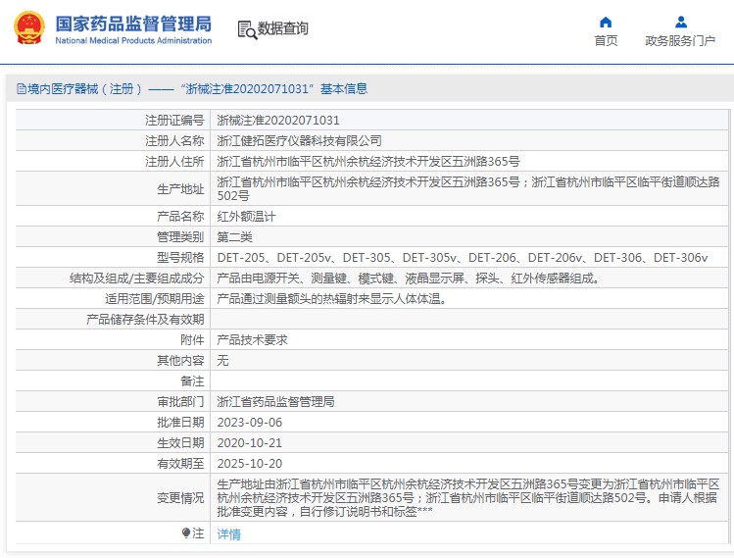Click the 产品储存条件及有效期 label
This screenshot has width=734, height=558.
click(x=146, y=320)
